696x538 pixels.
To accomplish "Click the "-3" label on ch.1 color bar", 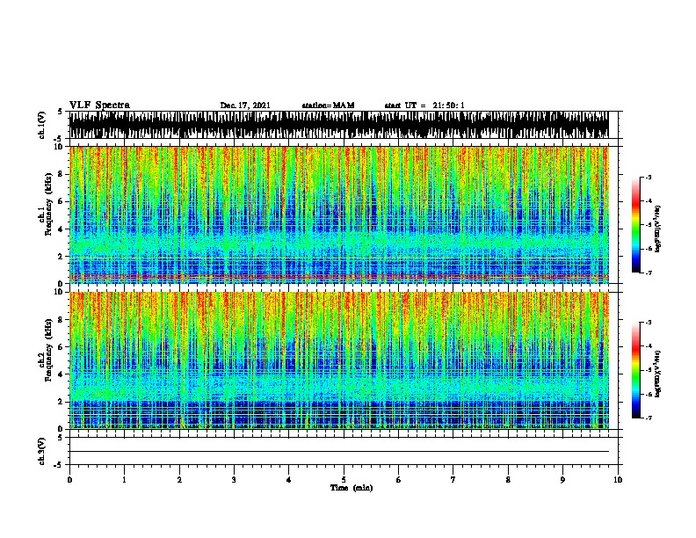I will point(649,178).
